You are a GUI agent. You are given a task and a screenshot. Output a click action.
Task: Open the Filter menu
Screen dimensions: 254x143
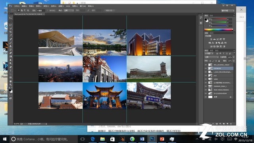[61, 6]
